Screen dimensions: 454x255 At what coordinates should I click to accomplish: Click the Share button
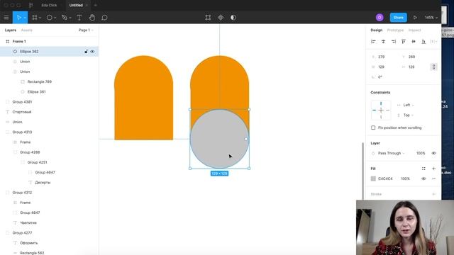(398, 18)
